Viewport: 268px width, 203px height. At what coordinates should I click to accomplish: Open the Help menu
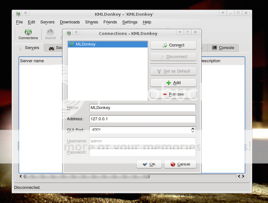[147, 22]
